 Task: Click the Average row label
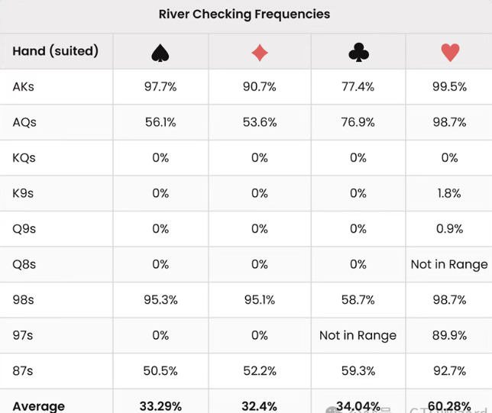coord(38,405)
